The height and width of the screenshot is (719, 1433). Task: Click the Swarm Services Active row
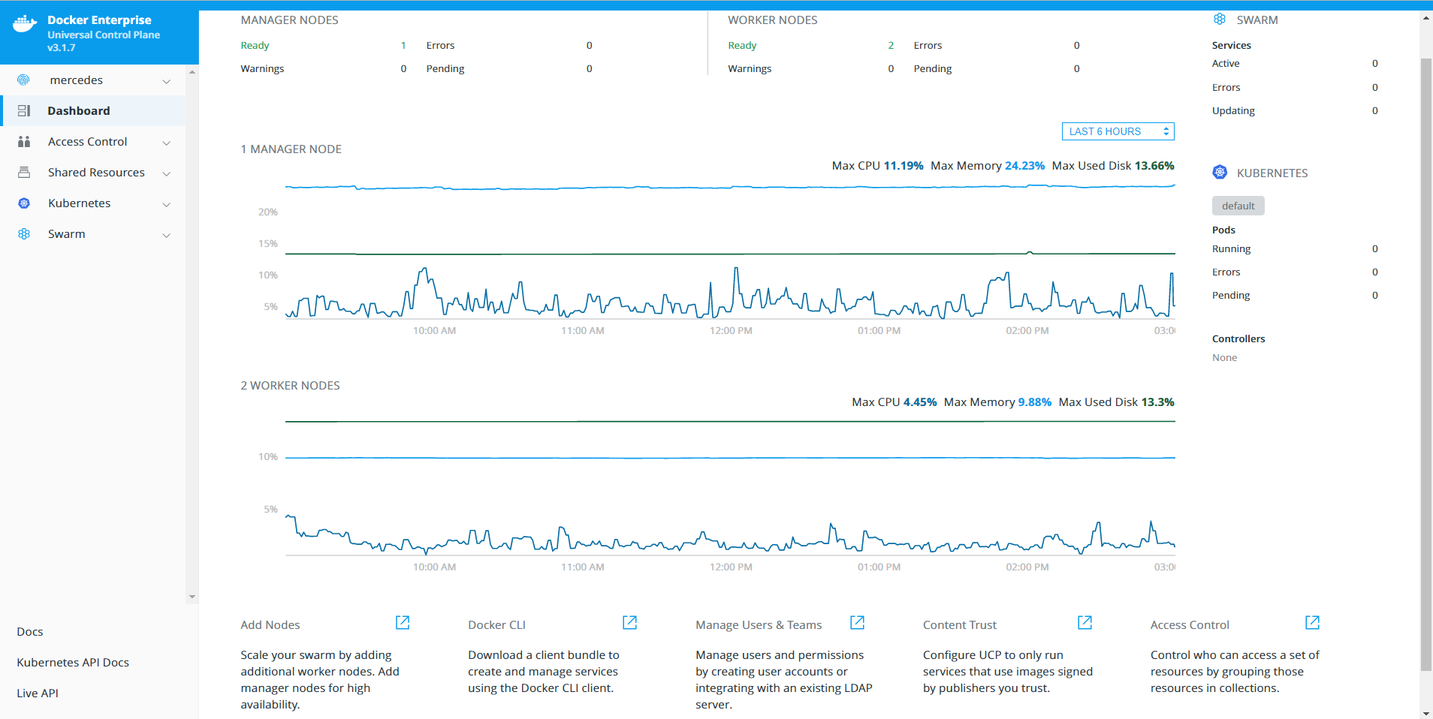click(1295, 64)
